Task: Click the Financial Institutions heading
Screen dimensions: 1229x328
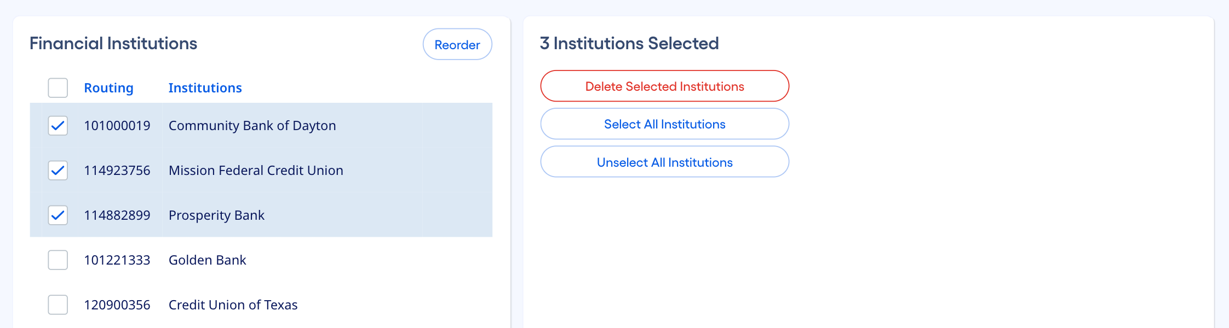Action: coord(114,43)
